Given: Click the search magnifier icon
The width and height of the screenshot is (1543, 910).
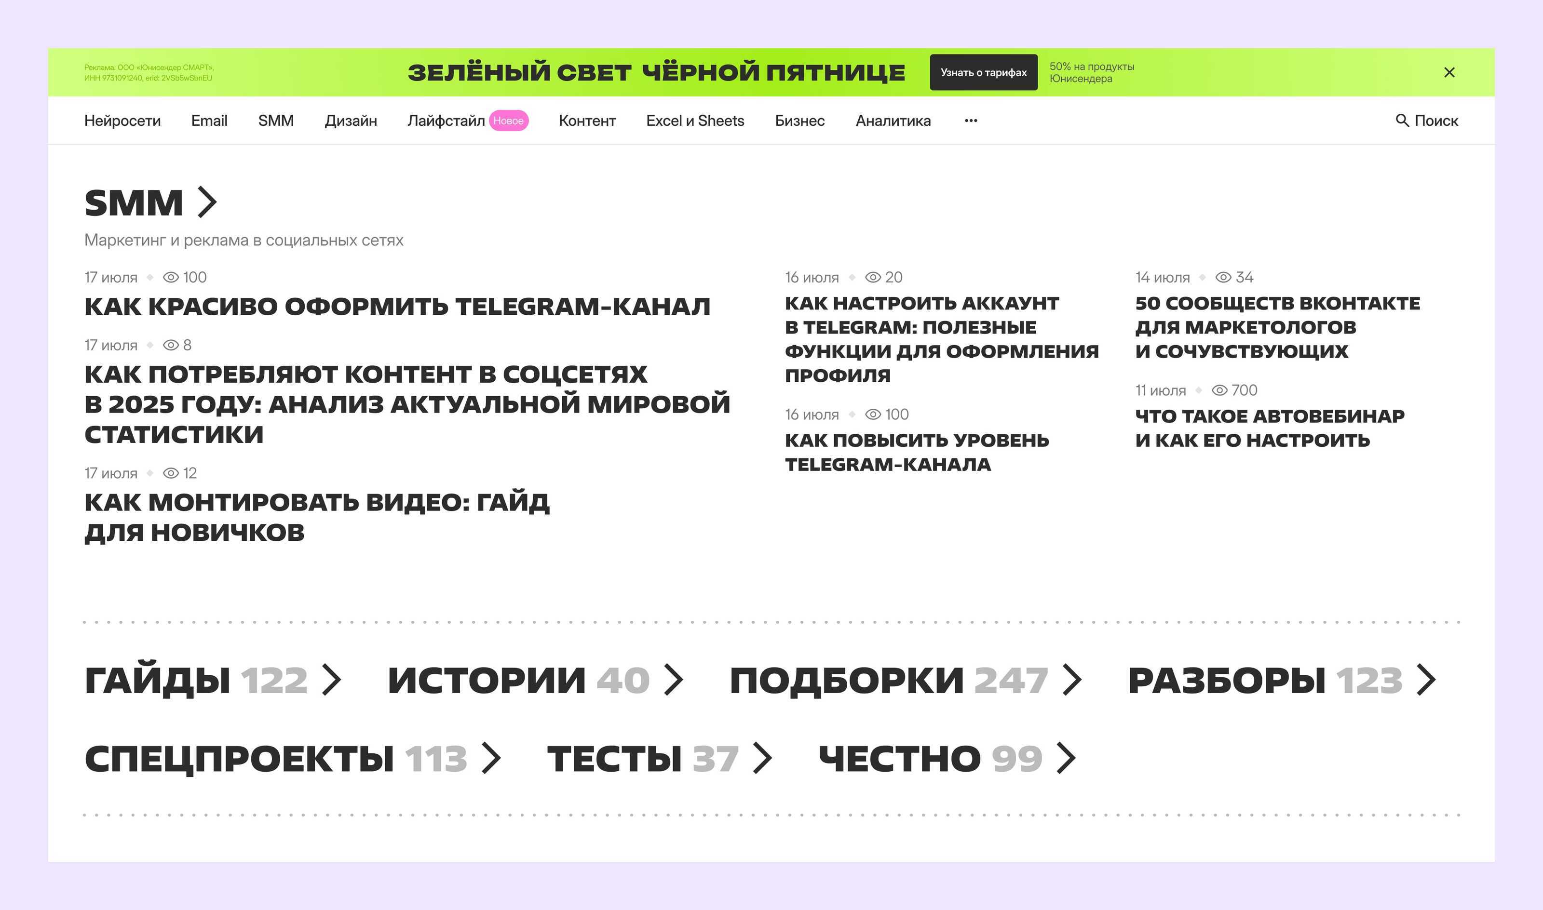Looking at the screenshot, I should pos(1401,120).
